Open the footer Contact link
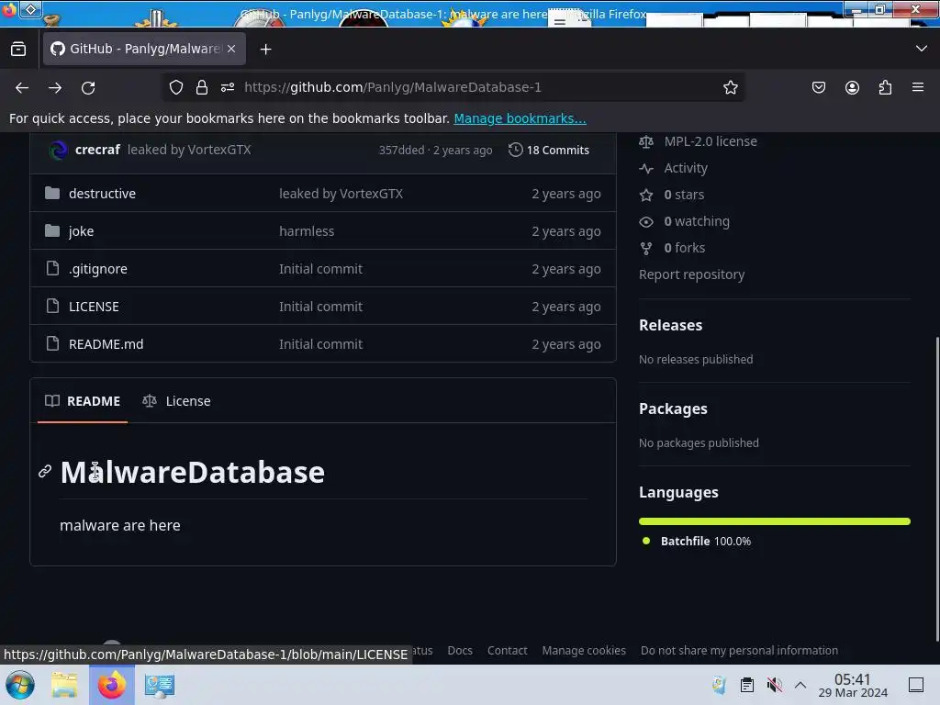940x705 pixels. (x=507, y=651)
